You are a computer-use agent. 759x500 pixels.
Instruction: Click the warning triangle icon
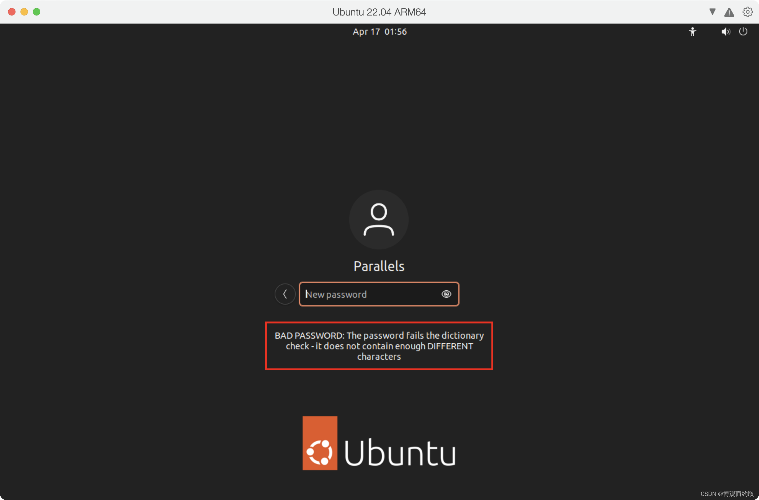tap(729, 12)
